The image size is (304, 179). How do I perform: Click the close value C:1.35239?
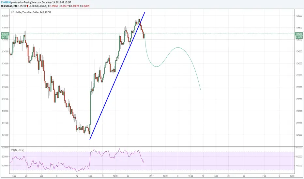click(x=84, y=6)
